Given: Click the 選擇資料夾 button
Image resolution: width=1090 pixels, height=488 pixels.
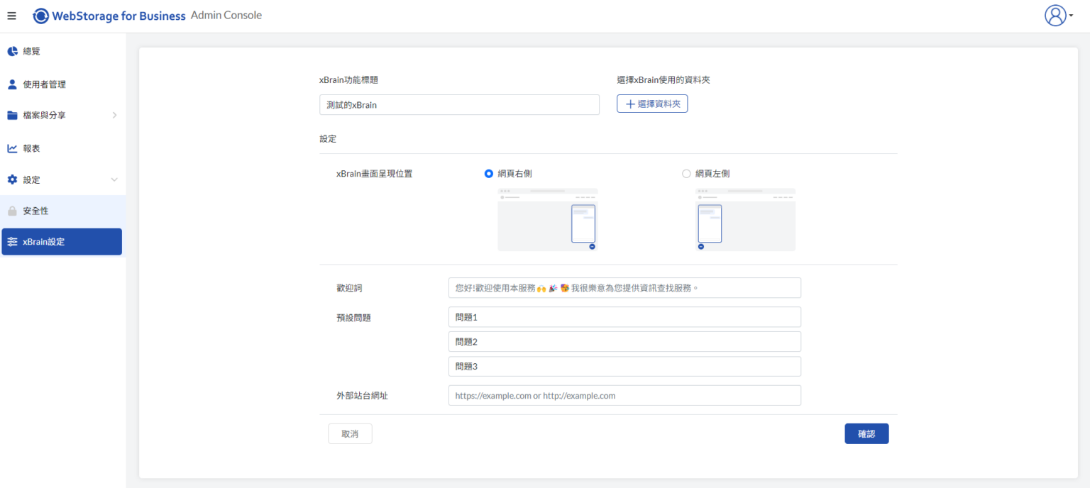Looking at the screenshot, I should pyautogui.click(x=652, y=104).
